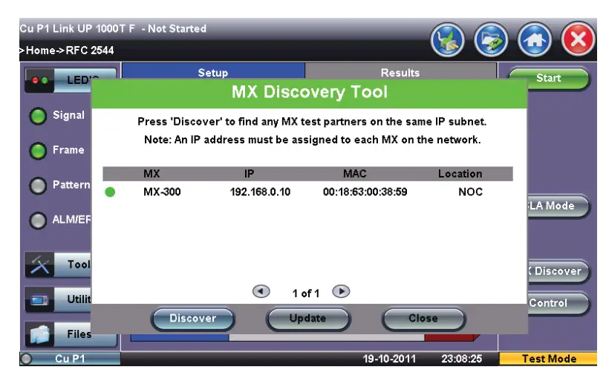This screenshot has width=606, height=387.
Task: Click the NOC location cell
Action: (470, 192)
